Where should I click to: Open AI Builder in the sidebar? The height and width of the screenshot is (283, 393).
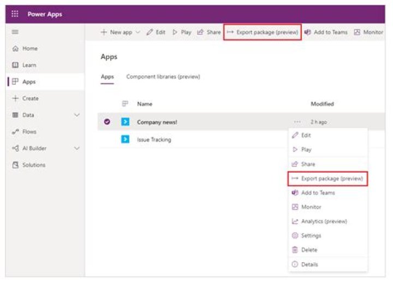[x=29, y=148]
